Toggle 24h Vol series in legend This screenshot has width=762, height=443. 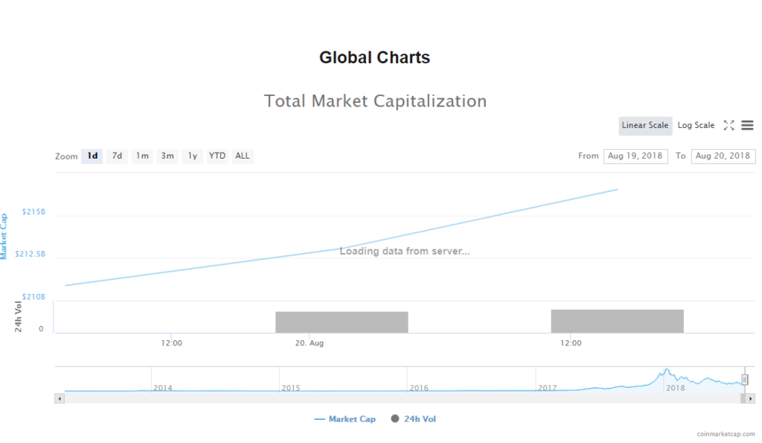coord(414,419)
